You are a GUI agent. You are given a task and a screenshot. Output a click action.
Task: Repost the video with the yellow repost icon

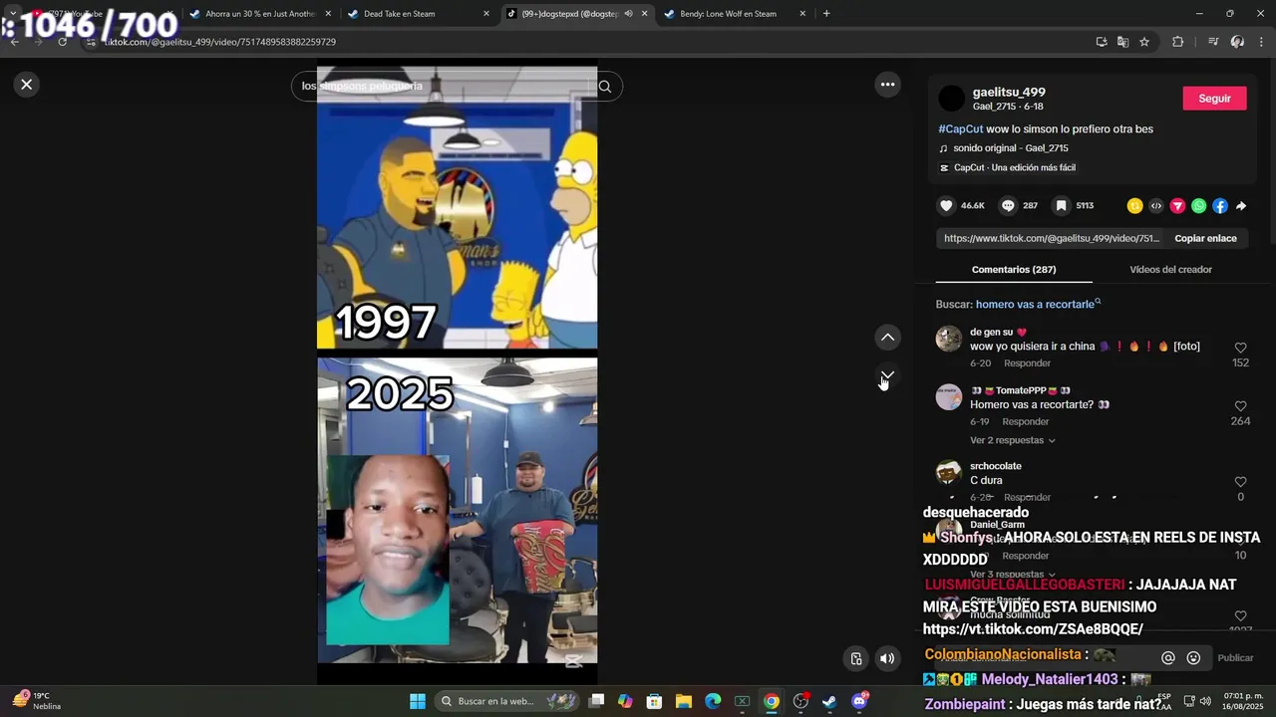(1134, 206)
